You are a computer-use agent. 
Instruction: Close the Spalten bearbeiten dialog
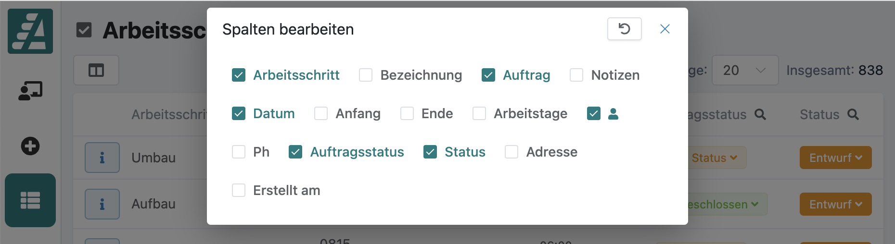point(665,29)
